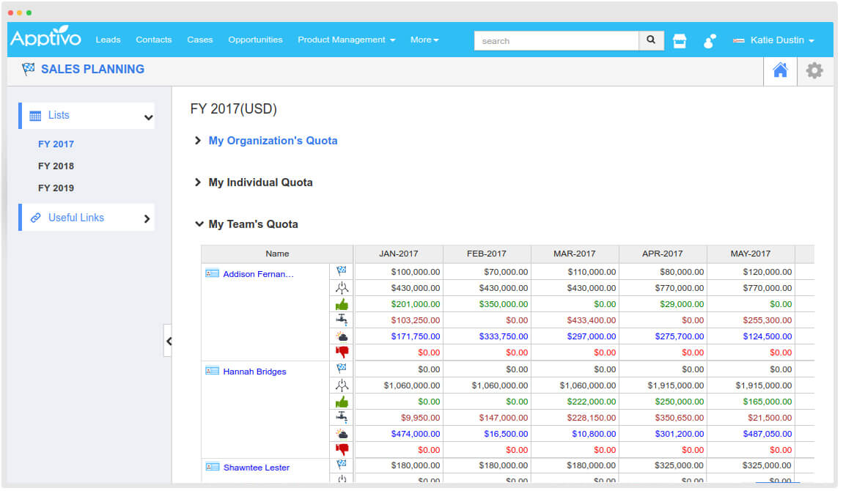Click the Apptivo logo
Viewport: 843px width, 491px height.
[45, 38]
